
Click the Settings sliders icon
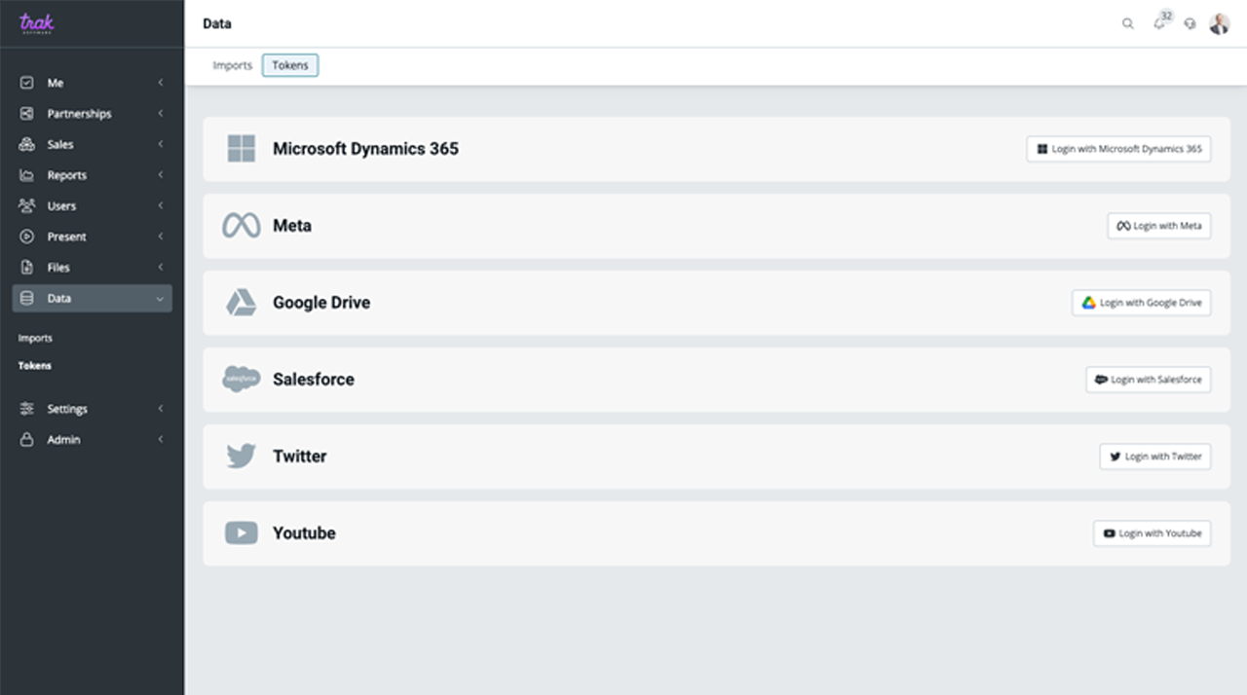[27, 409]
